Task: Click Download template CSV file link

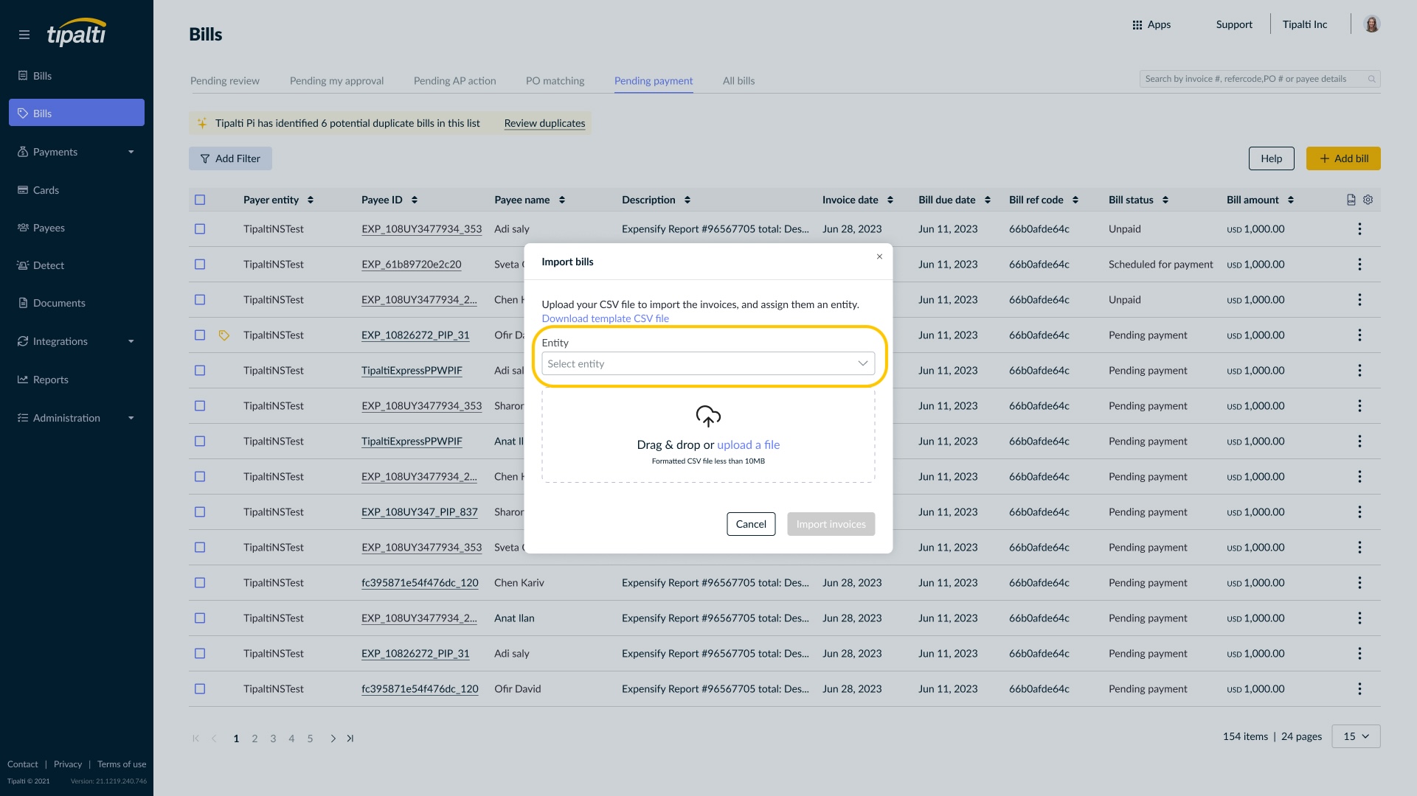Action: (x=605, y=318)
